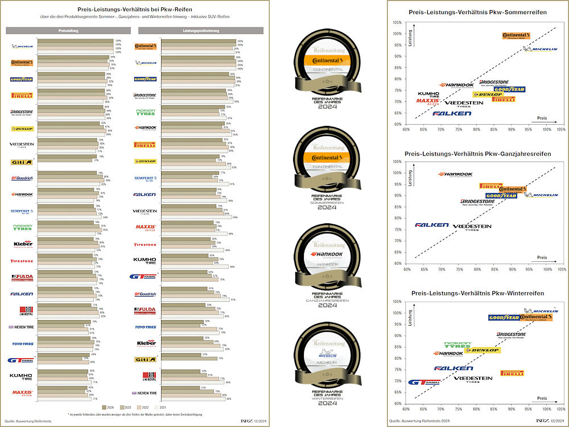Click the Nexen Tire logo under Preisstellung
Screen dimensions: 569x427
pyautogui.click(x=21, y=327)
